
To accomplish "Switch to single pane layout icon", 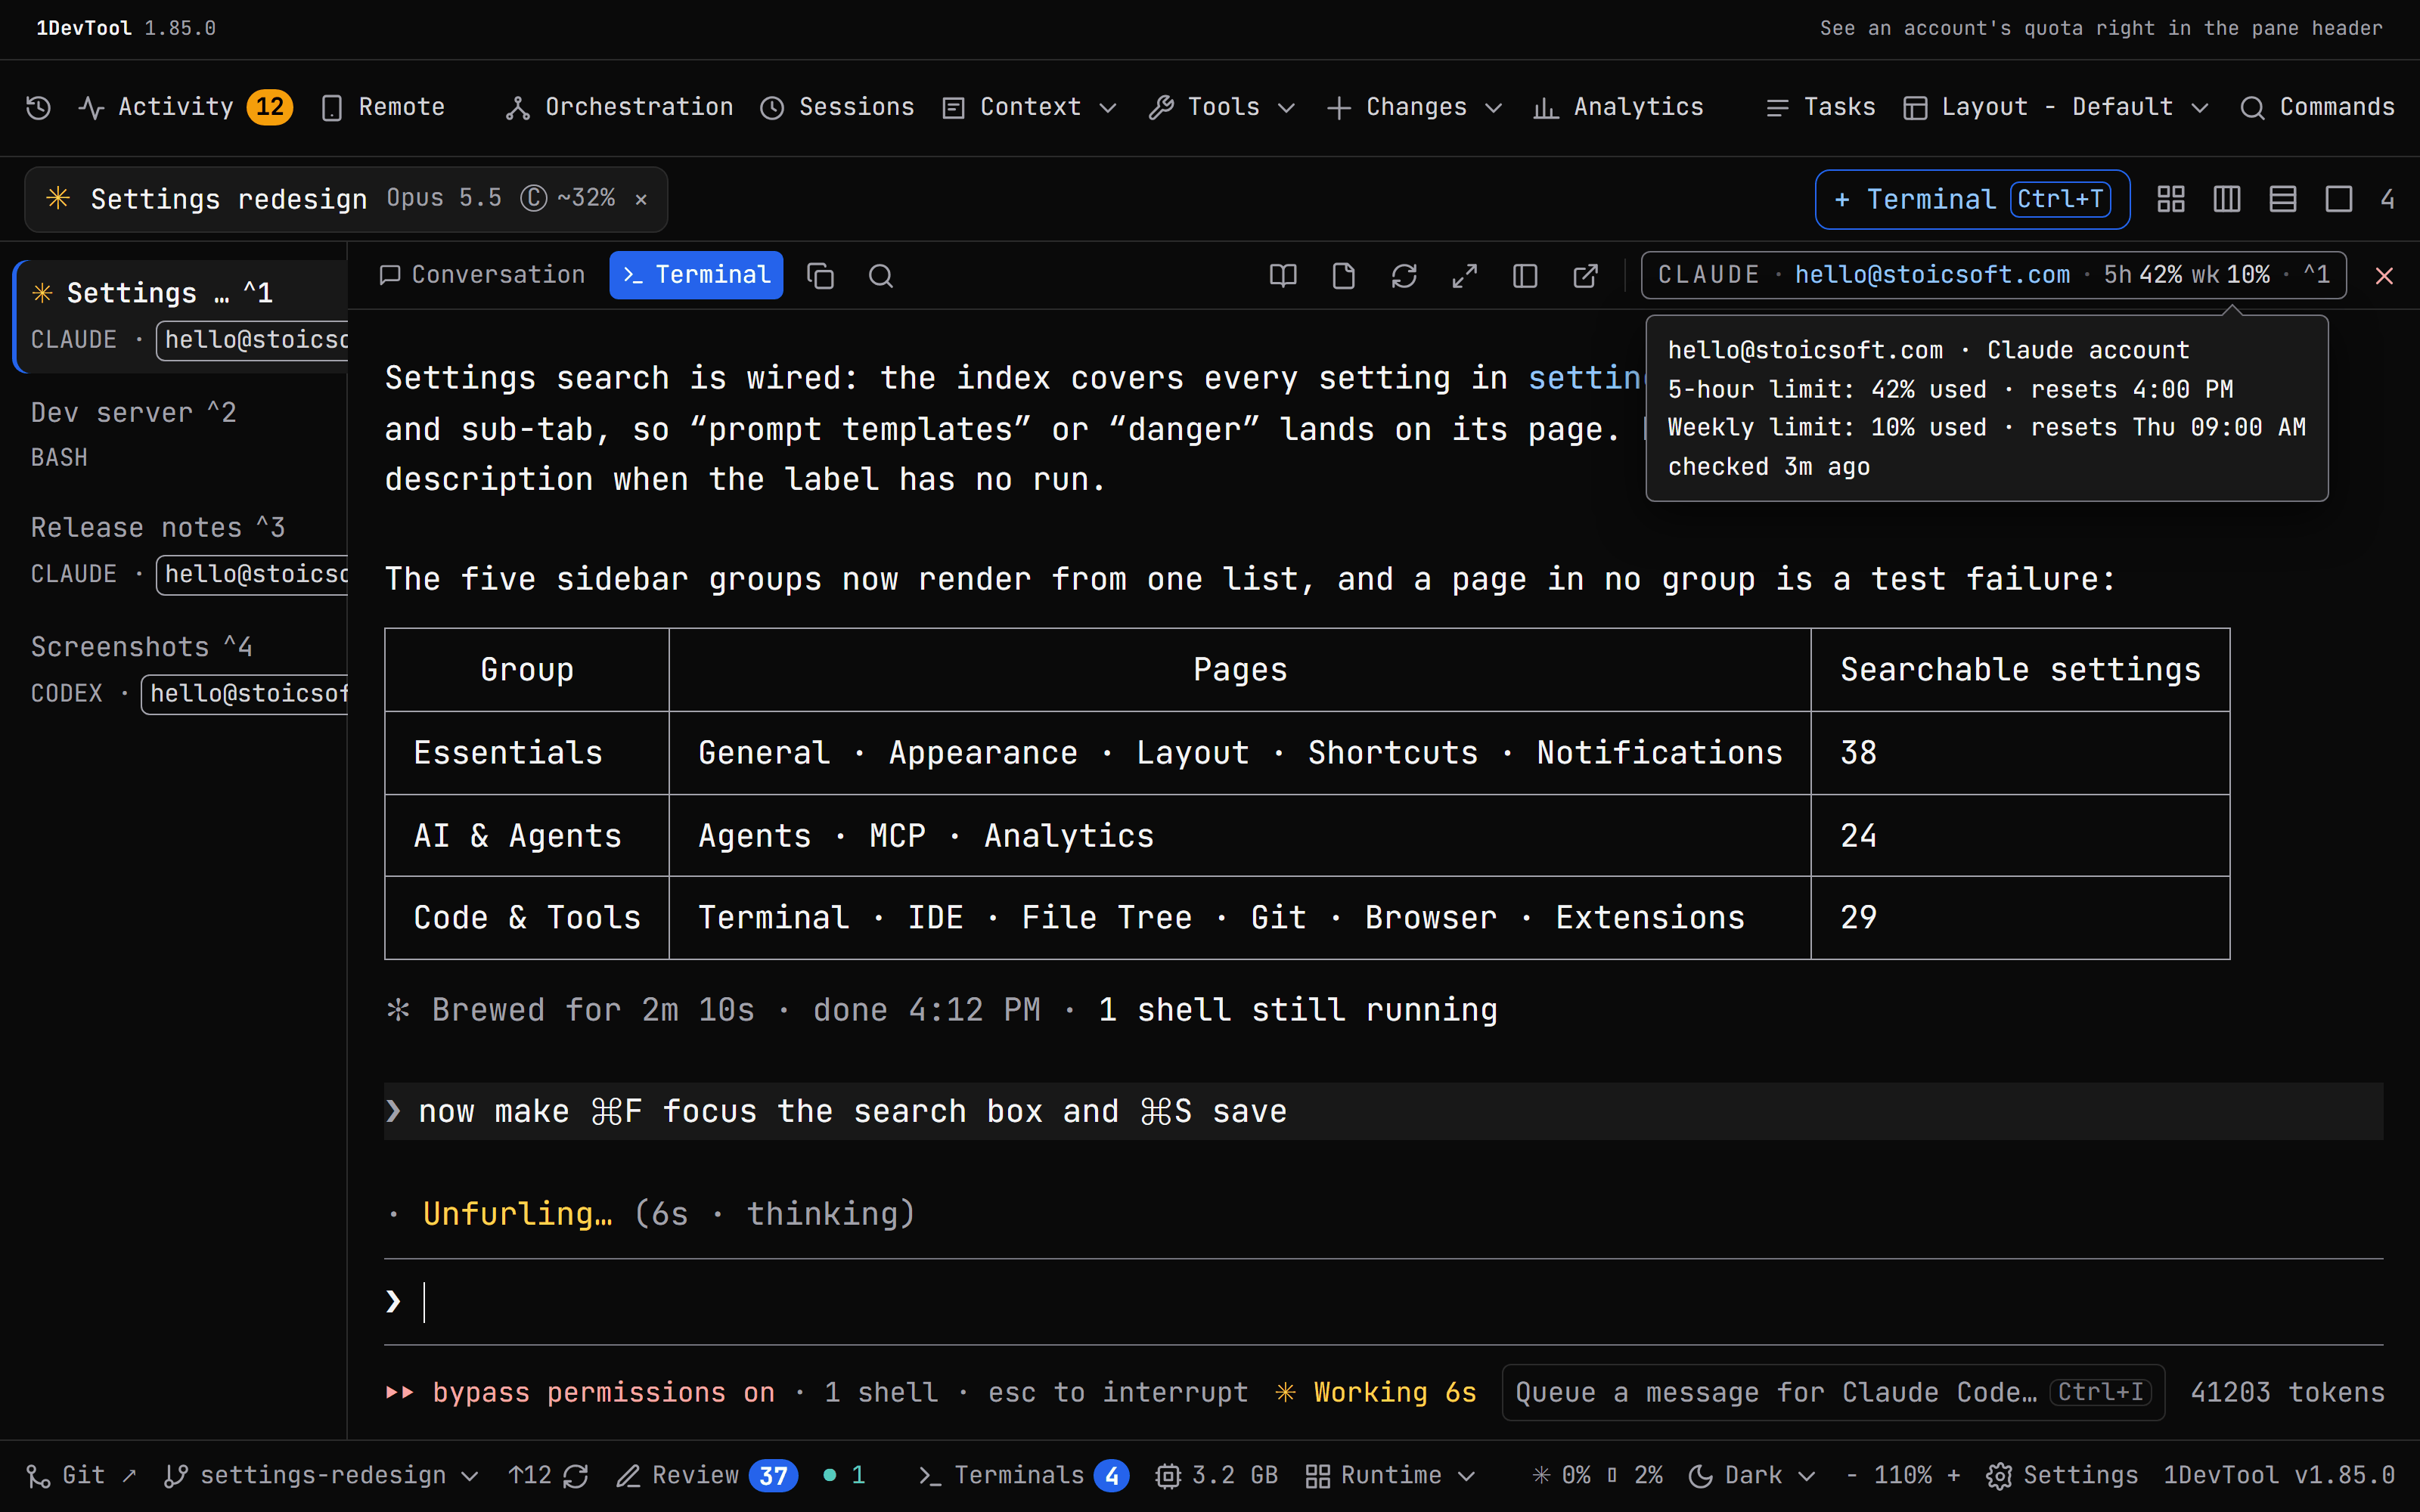I will pos(2339,199).
